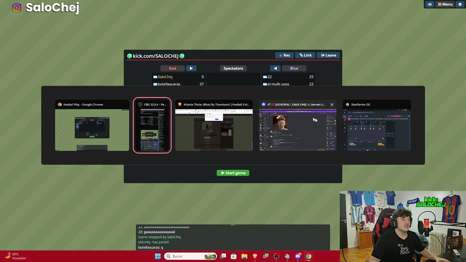Switch to Atlanta Titular Brave window thumbnail

(x=214, y=126)
